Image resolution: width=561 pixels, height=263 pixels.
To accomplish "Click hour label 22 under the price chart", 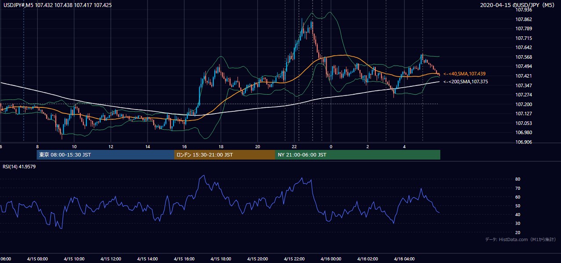I will [x=295, y=147].
